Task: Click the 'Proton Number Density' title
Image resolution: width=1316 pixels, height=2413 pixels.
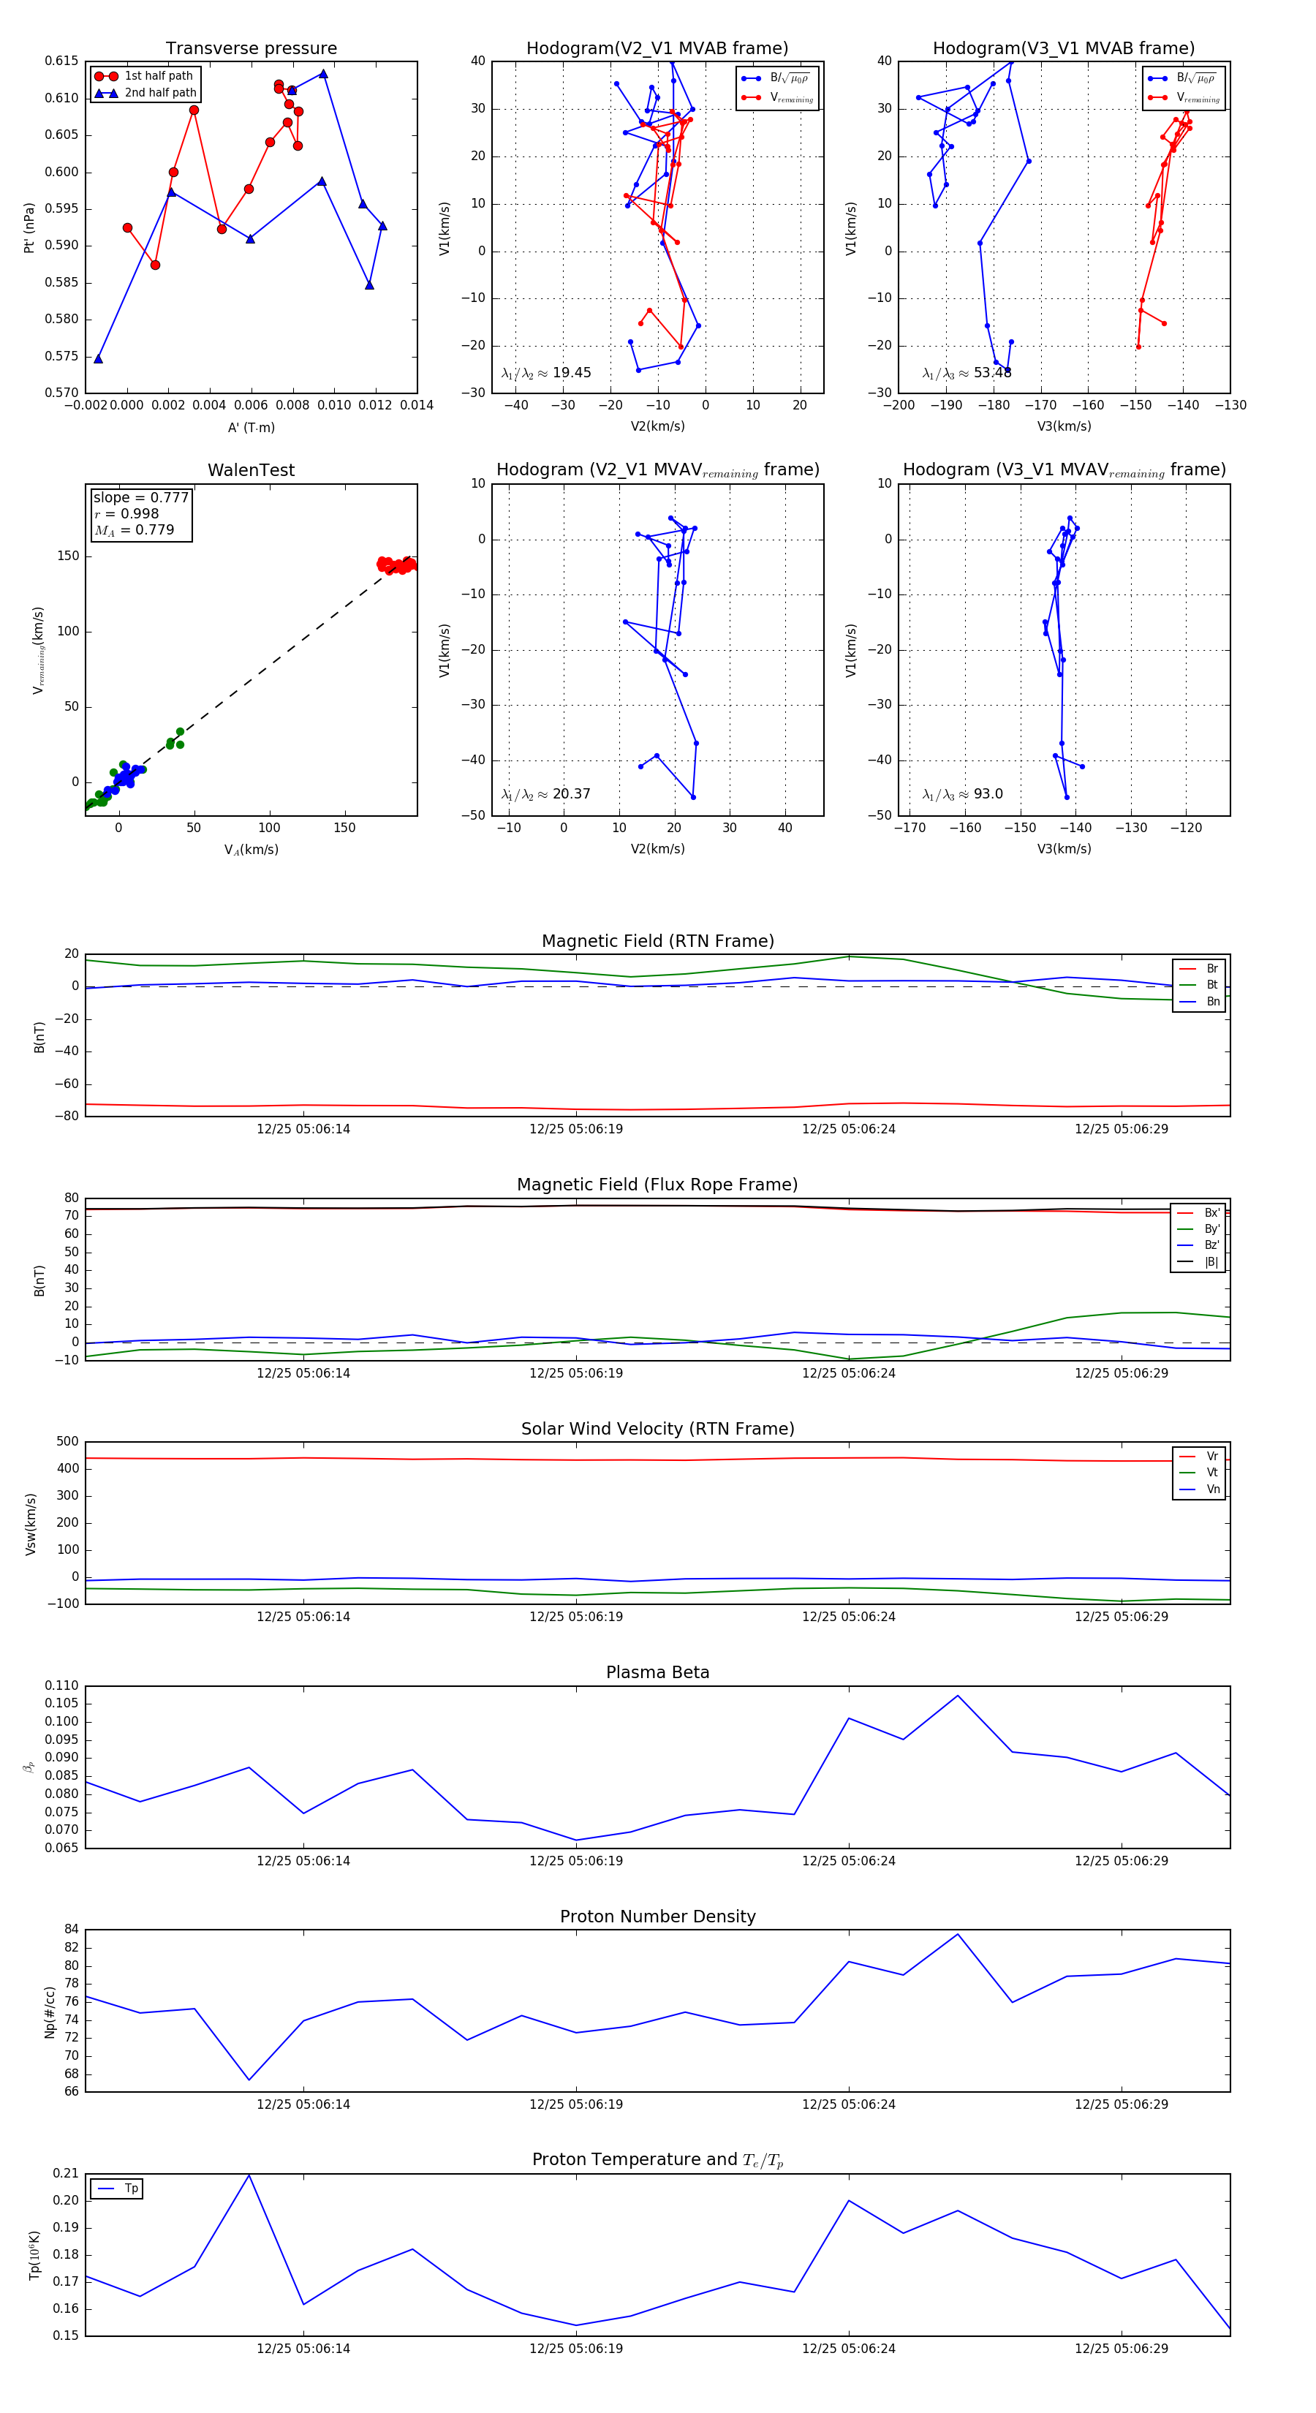Action: [x=657, y=1917]
